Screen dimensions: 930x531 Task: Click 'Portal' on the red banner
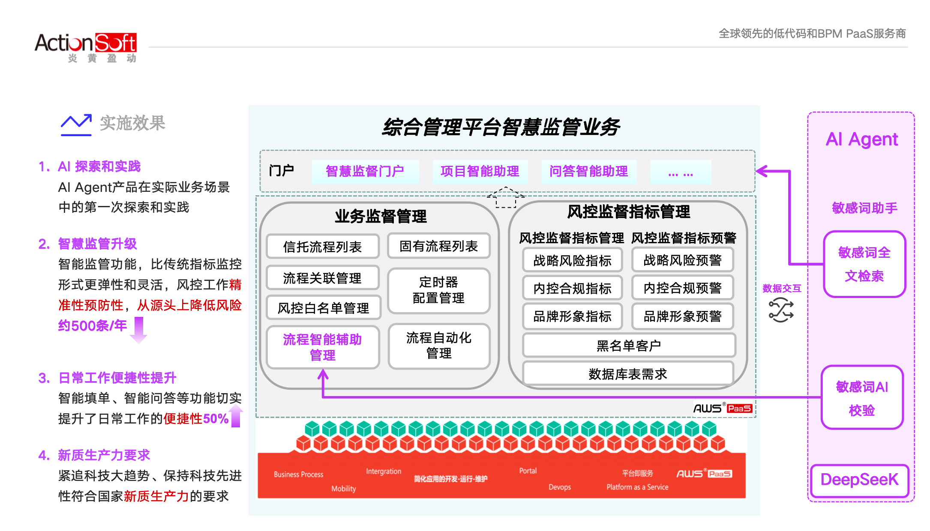coord(528,471)
